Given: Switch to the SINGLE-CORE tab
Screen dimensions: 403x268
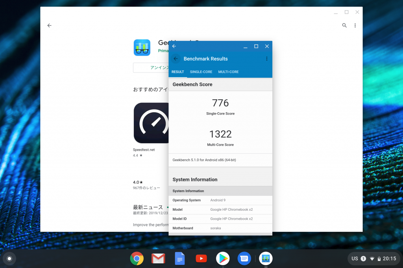Looking at the screenshot, I should pos(201,72).
